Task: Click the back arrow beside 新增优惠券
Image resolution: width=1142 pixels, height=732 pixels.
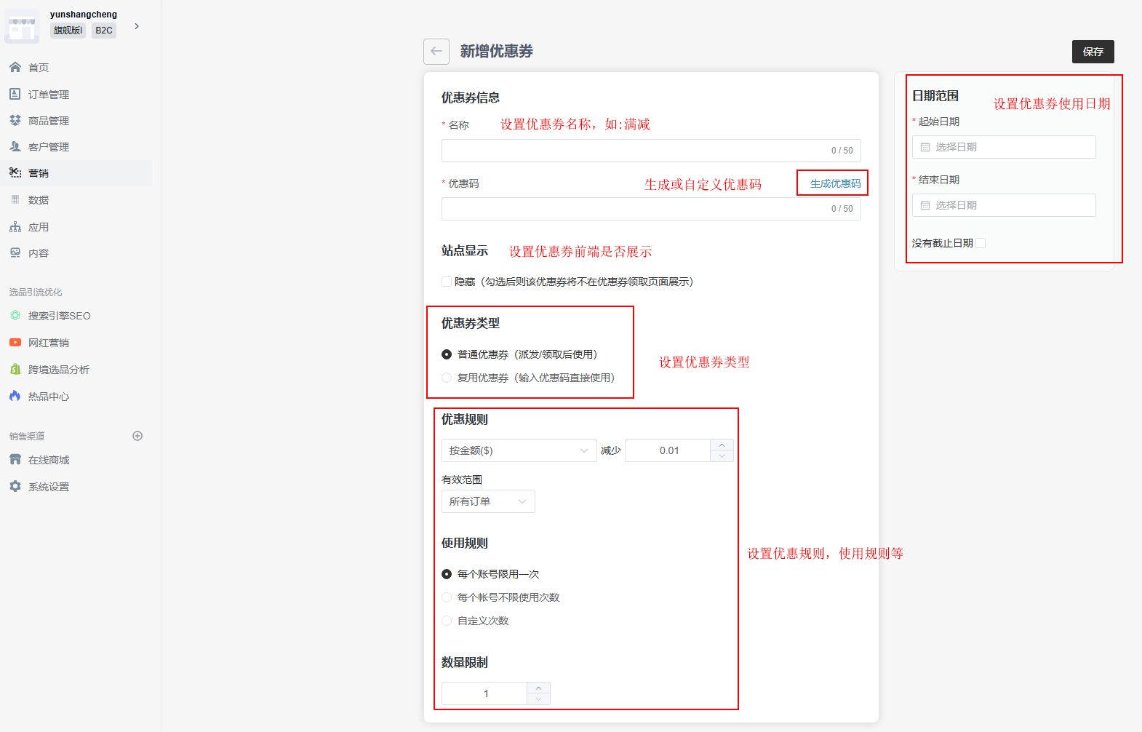Action: [x=436, y=52]
